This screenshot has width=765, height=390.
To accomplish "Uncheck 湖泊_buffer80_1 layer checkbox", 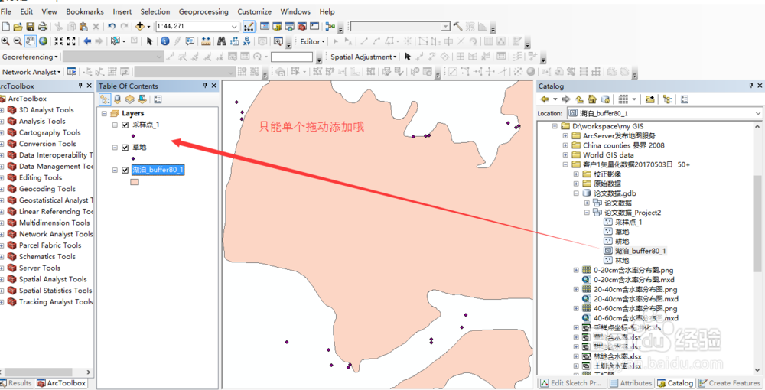I will click(125, 170).
